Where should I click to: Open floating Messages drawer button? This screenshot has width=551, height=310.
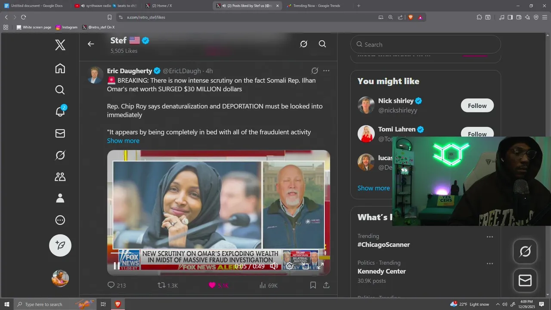click(525, 281)
